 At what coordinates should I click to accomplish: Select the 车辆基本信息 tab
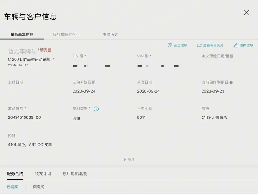(22, 34)
